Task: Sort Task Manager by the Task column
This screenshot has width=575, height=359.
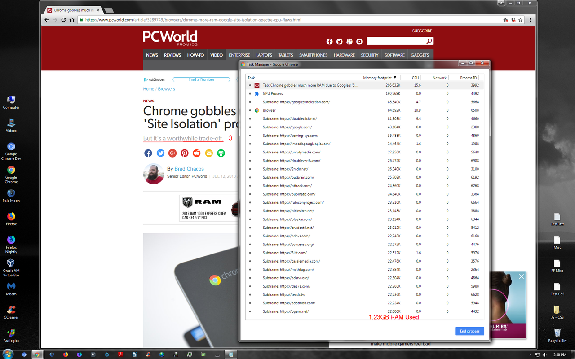Action: (302, 78)
